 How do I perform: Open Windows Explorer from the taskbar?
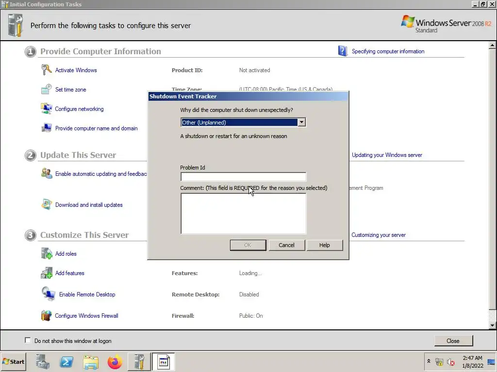91,362
